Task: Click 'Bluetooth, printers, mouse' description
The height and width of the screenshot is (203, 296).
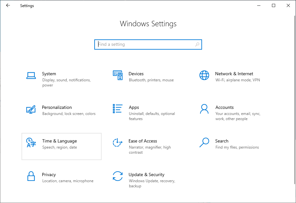Action: click(151, 80)
